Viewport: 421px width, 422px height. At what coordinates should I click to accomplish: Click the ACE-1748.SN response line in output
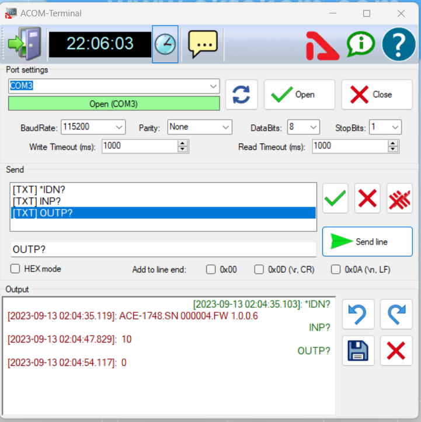(133, 316)
